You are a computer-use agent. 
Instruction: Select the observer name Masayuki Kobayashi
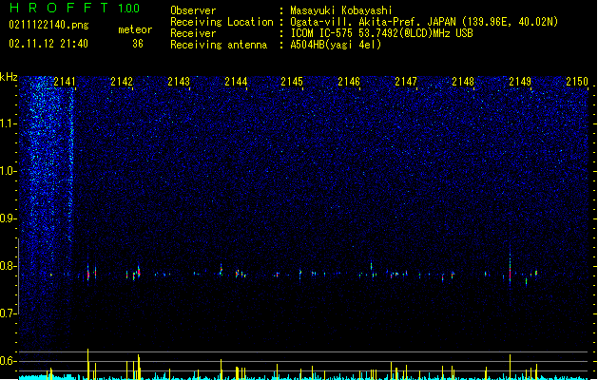(x=341, y=10)
